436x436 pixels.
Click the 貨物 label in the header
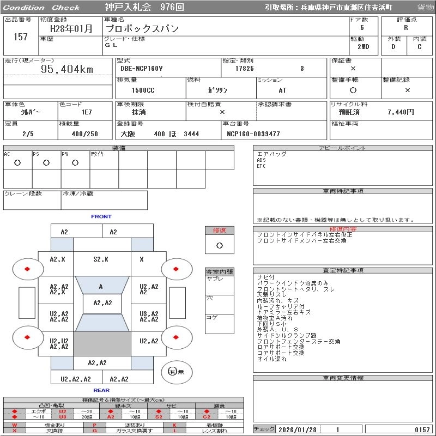[x=425, y=8]
